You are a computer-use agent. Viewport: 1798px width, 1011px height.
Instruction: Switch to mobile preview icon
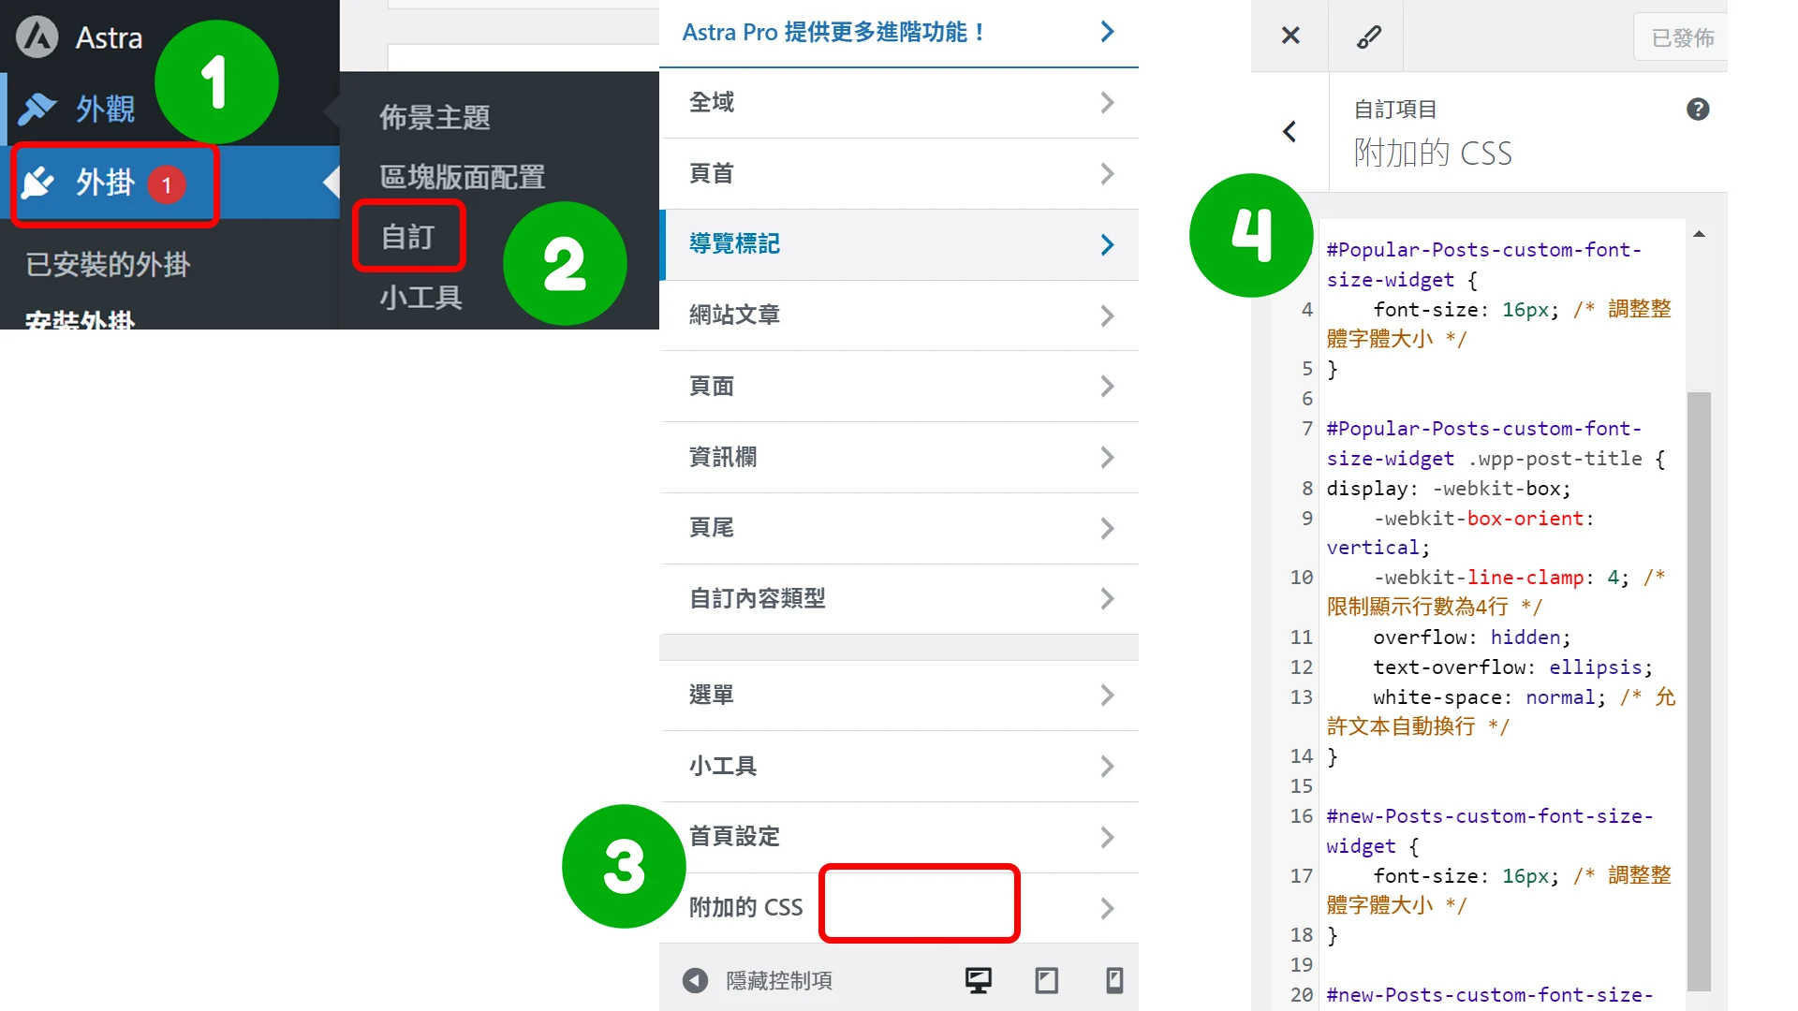(x=1114, y=980)
